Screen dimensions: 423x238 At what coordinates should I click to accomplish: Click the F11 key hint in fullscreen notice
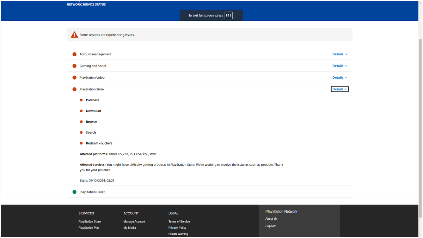[x=228, y=16]
